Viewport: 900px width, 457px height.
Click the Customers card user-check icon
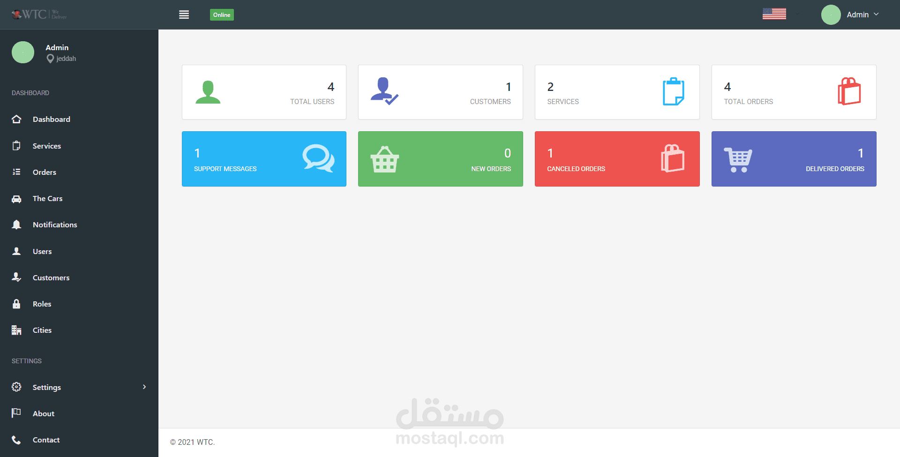tap(384, 91)
